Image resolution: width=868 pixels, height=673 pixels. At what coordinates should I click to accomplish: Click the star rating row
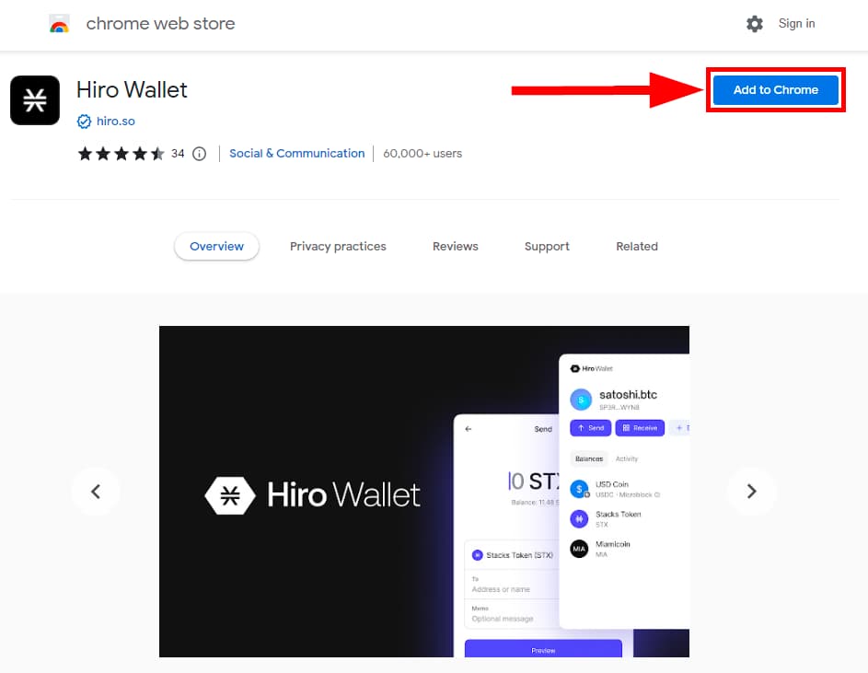click(x=122, y=154)
